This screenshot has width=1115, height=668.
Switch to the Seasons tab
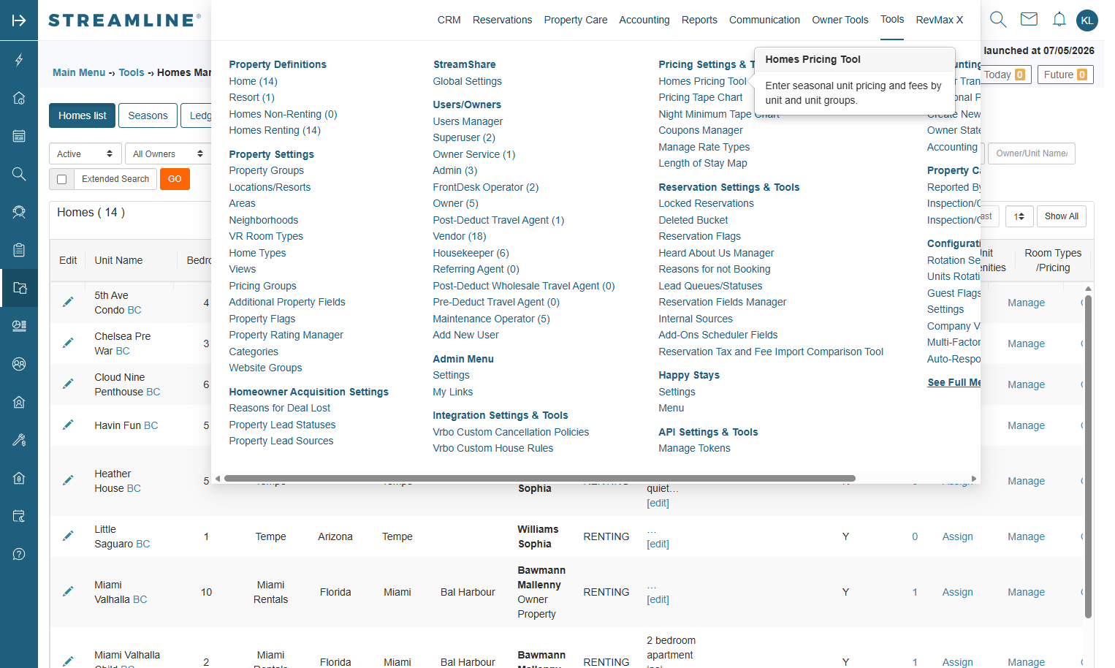click(148, 115)
